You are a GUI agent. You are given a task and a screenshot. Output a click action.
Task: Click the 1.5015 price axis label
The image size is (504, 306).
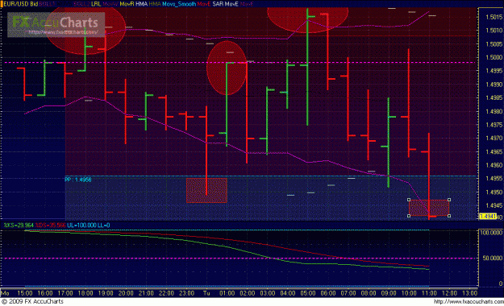(494, 17)
